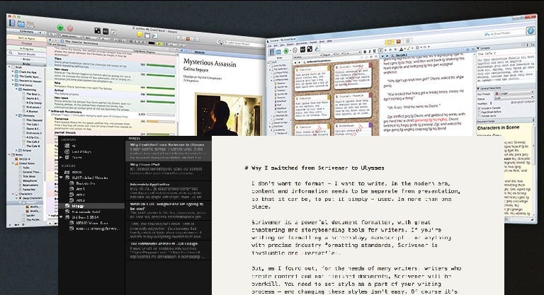The image size is (544, 295).
Task: Apply Underline in Windows Scrivener format bar
Action: coord(375,52)
